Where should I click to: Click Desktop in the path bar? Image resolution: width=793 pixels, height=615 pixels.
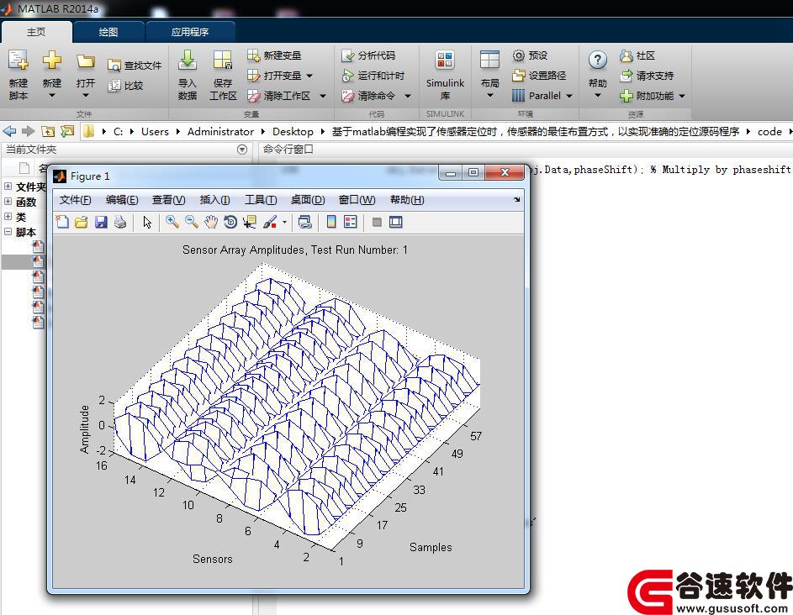click(293, 132)
